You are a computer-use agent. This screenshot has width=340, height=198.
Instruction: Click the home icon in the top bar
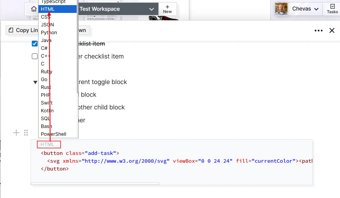tap(33, 9)
